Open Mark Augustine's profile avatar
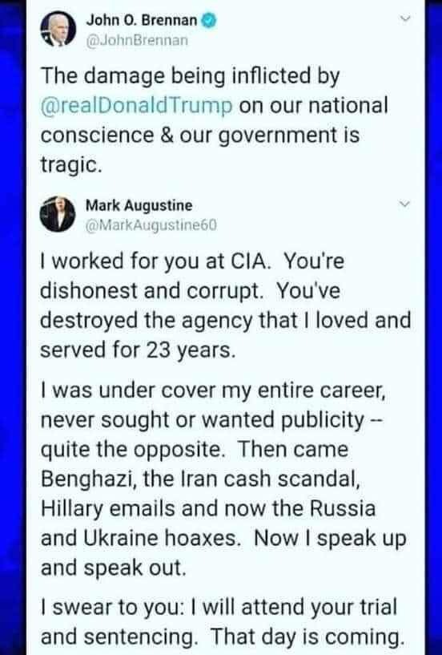The height and width of the screenshot is (655, 442). [x=58, y=214]
